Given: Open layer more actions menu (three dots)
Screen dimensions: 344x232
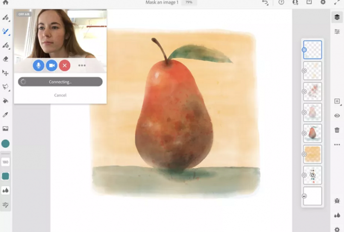Looking at the screenshot, I should 337,145.
